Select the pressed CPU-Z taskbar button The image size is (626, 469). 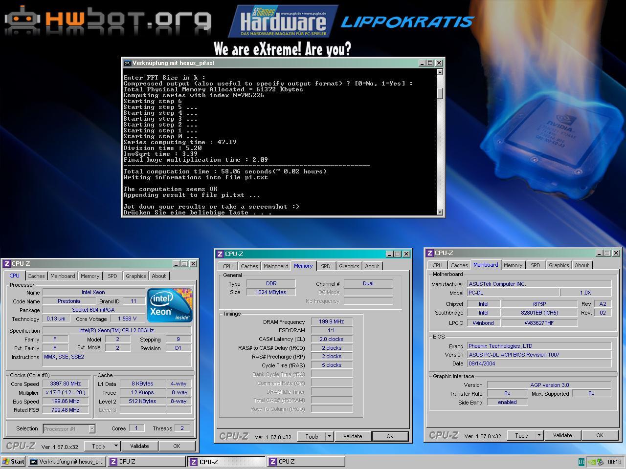click(x=226, y=462)
